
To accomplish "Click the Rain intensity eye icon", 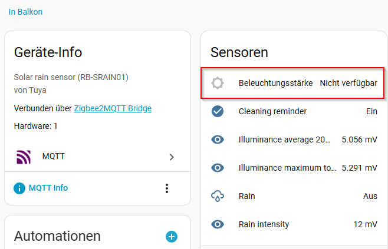I will tap(218, 224).
